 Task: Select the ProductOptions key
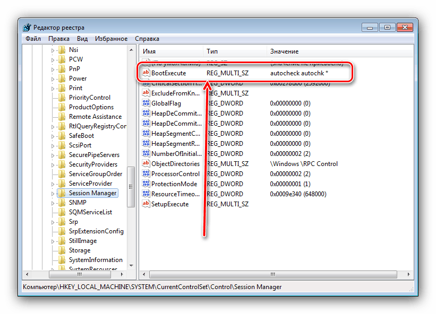91,107
